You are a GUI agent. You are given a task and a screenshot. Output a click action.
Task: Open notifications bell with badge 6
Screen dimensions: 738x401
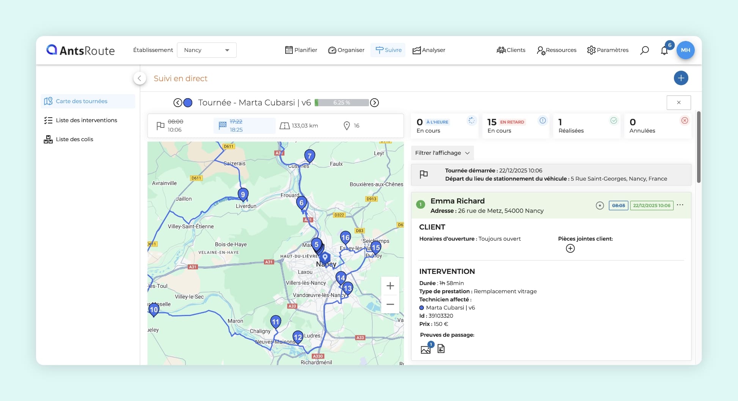[664, 50]
